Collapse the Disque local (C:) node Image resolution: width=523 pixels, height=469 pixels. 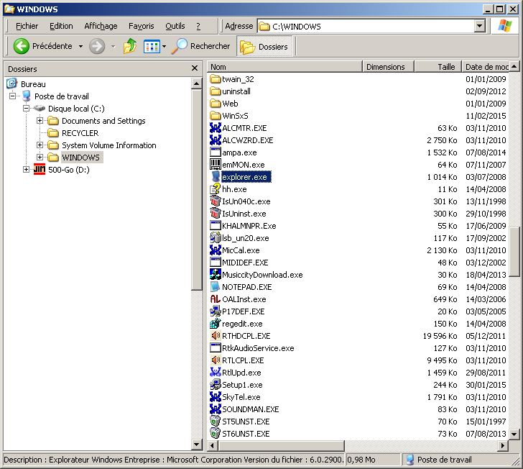pyautogui.click(x=26, y=108)
